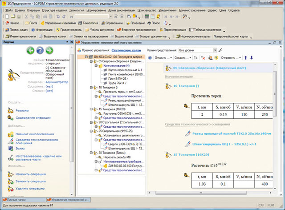
Task: Open Проводник toolbar button
Action: click(135, 23)
